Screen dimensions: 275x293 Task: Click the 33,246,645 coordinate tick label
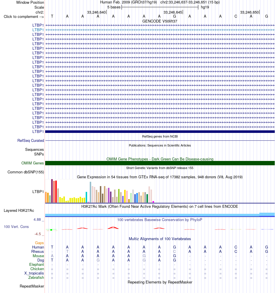pyautogui.click(x=173, y=12)
